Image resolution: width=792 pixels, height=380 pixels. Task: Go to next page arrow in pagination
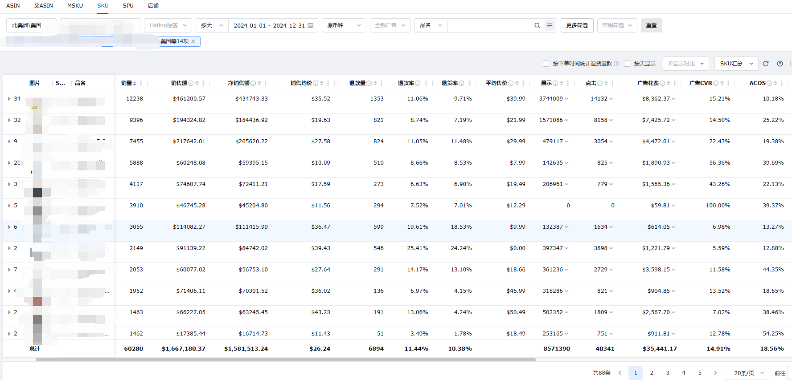point(715,373)
